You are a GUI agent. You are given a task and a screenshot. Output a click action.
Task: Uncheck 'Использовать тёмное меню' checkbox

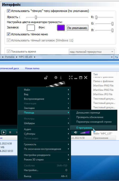coord(8,34)
